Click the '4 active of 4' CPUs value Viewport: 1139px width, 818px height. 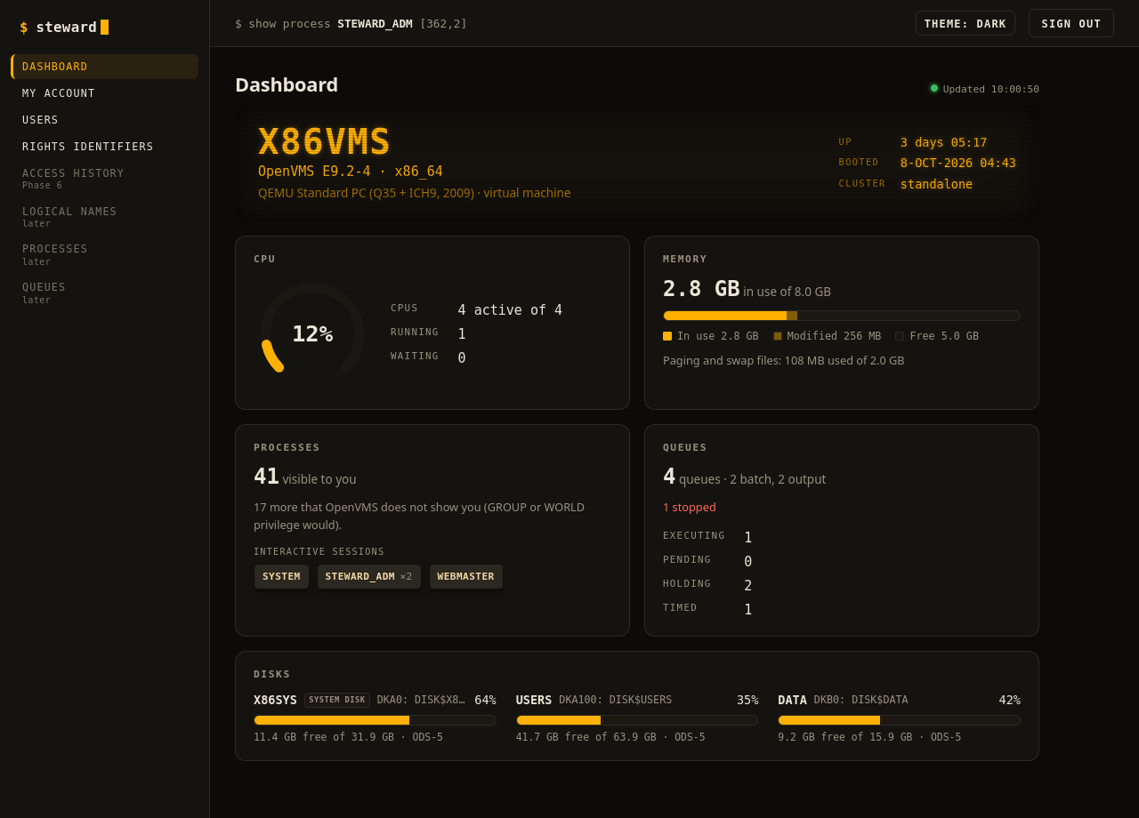click(x=510, y=310)
